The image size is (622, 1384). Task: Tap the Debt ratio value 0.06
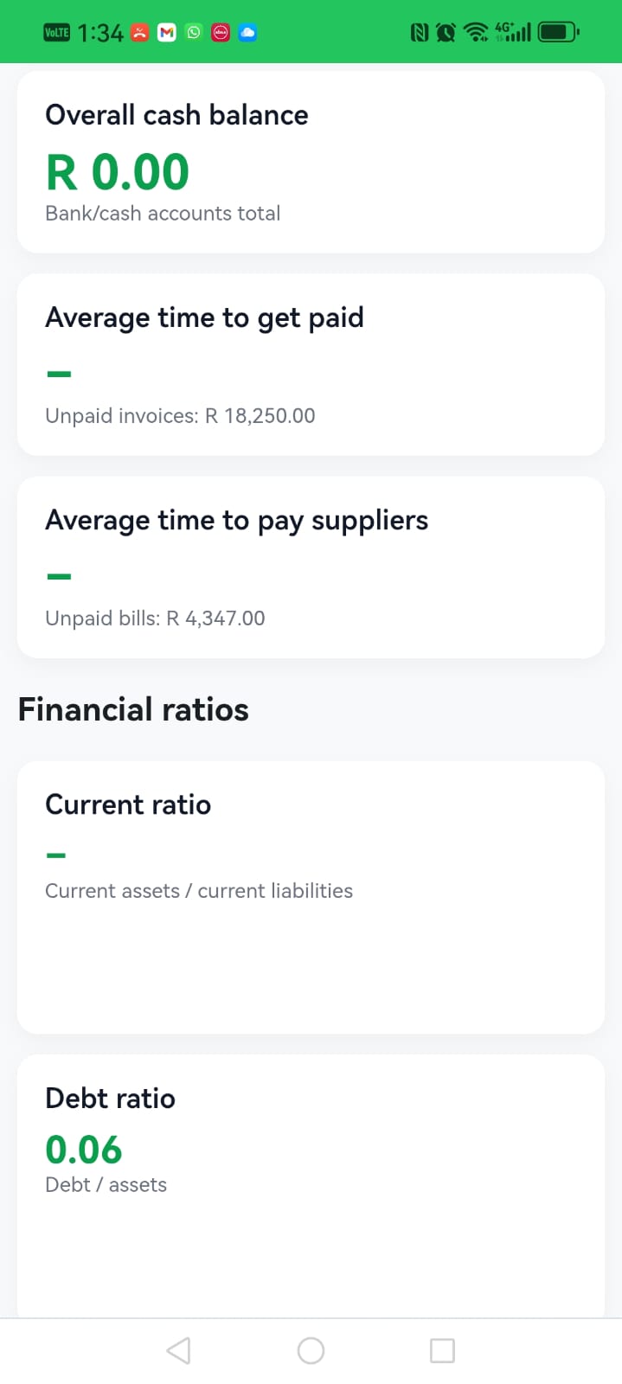(x=84, y=1150)
